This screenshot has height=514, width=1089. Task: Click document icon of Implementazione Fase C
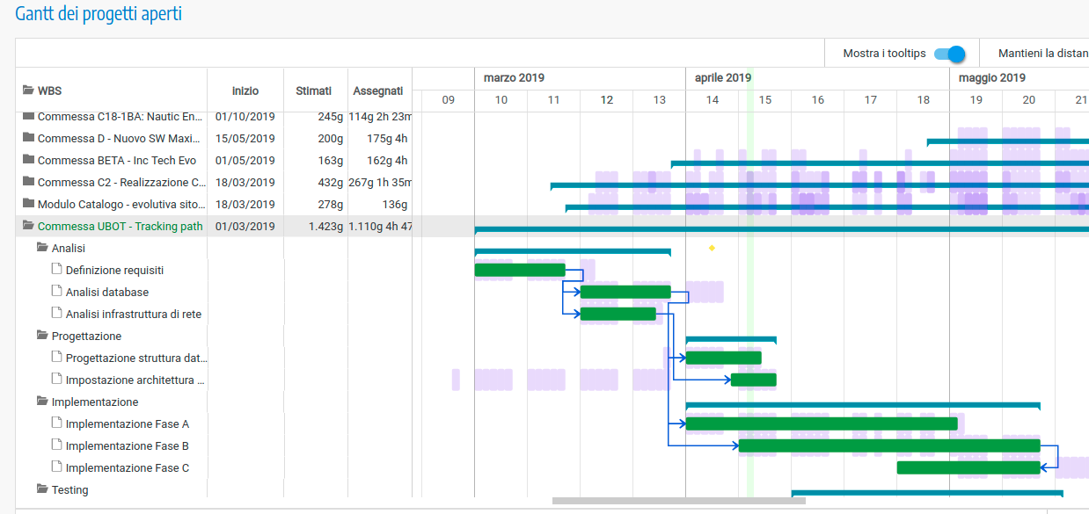tap(57, 467)
